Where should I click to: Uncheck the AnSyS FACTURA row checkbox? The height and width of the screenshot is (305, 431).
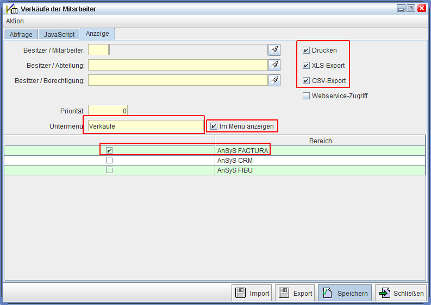(x=109, y=150)
